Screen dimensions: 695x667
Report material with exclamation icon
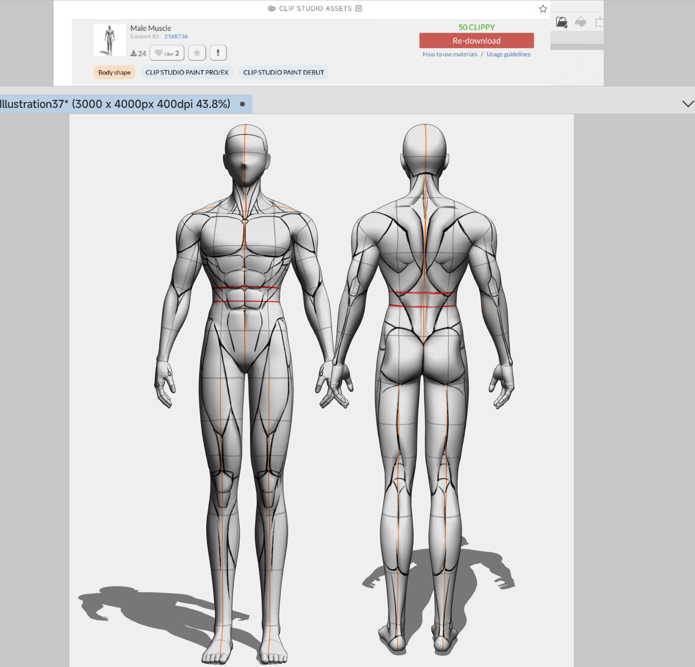click(x=218, y=53)
